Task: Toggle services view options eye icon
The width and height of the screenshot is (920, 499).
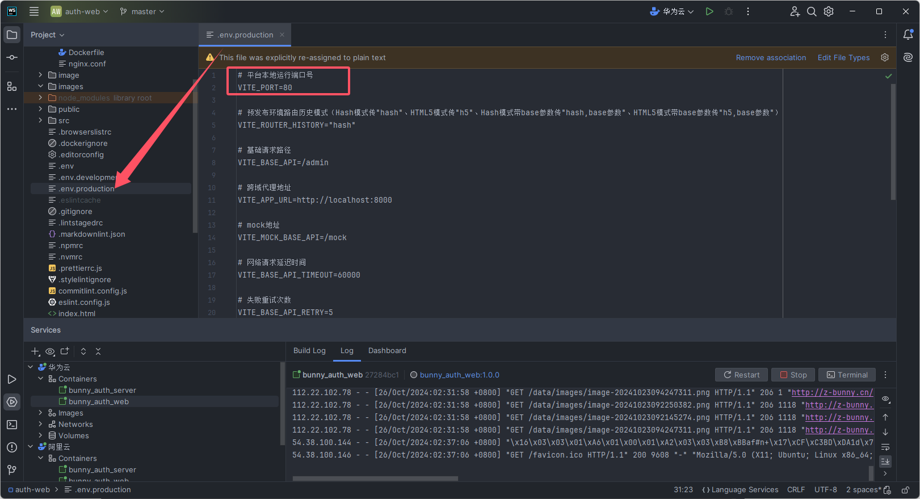Action: click(50, 351)
